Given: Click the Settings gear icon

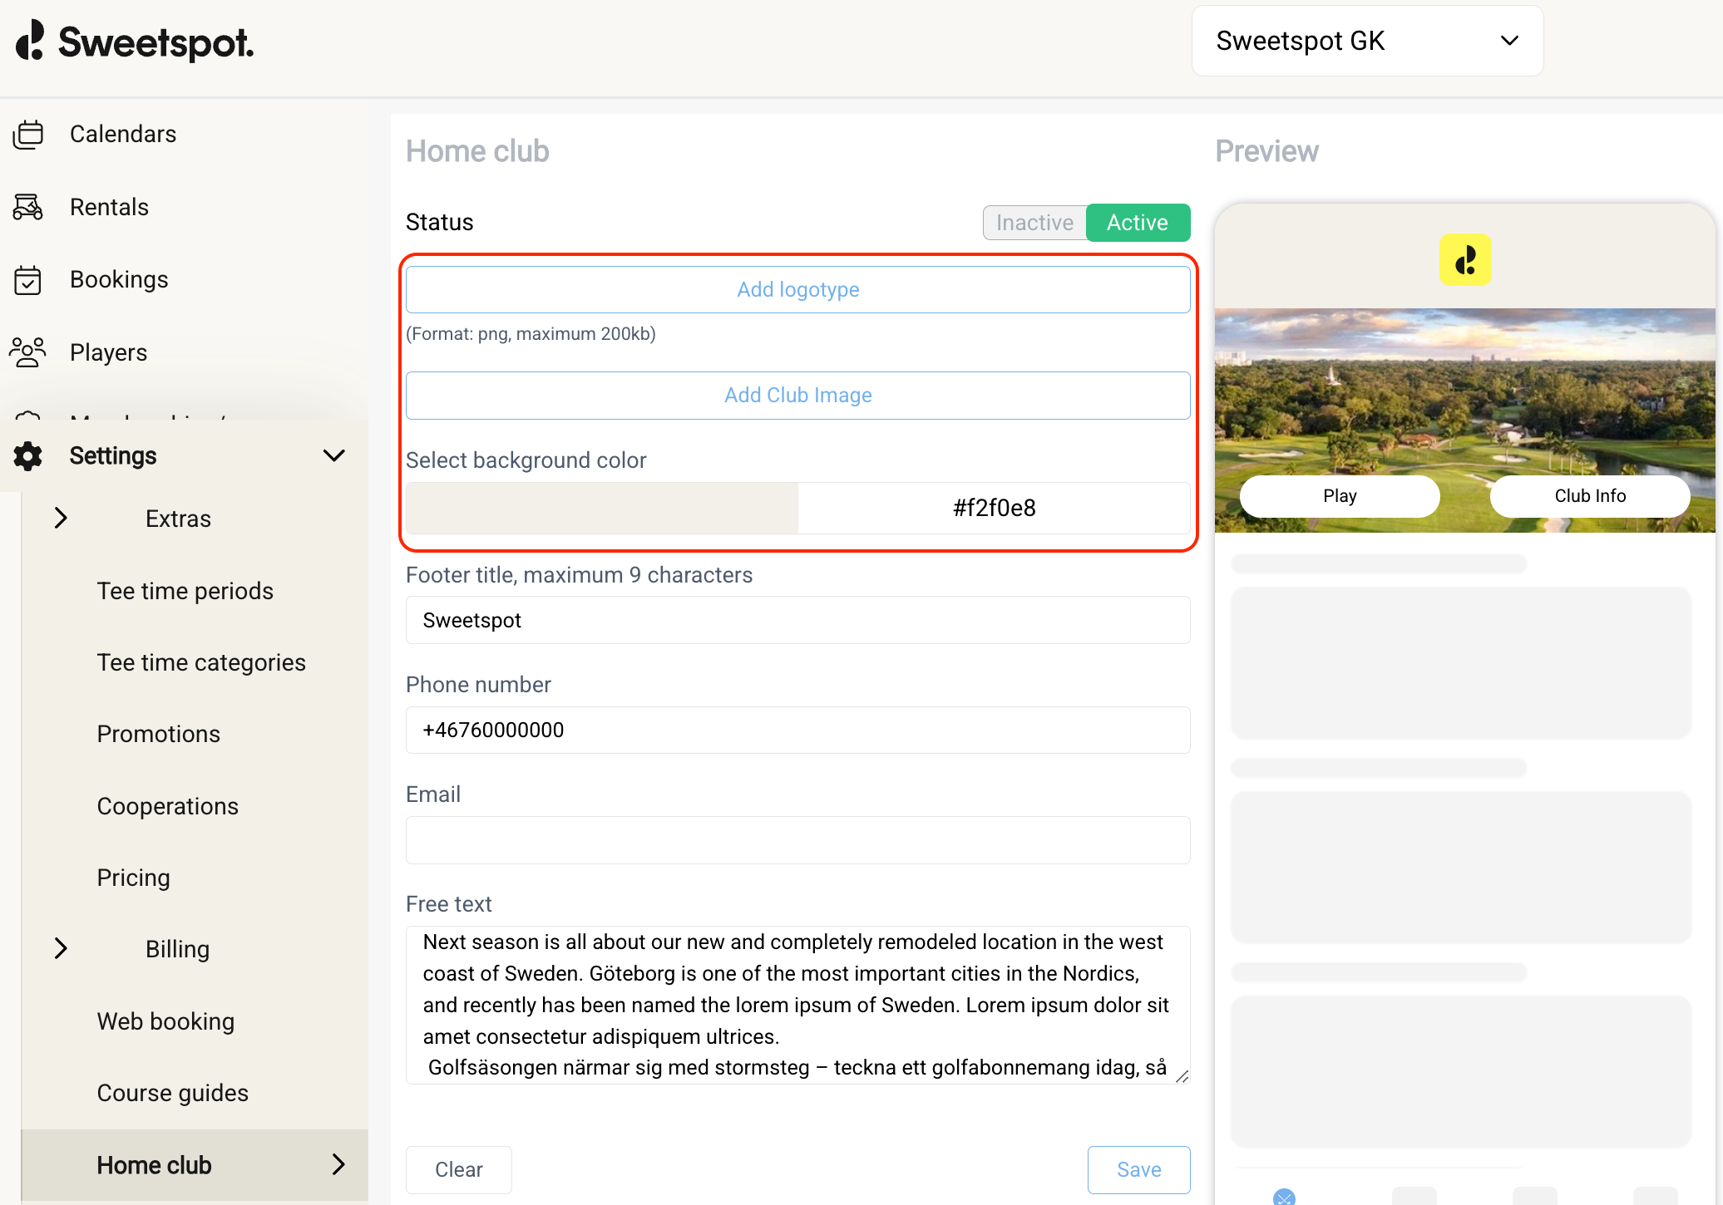Looking at the screenshot, I should (28, 456).
